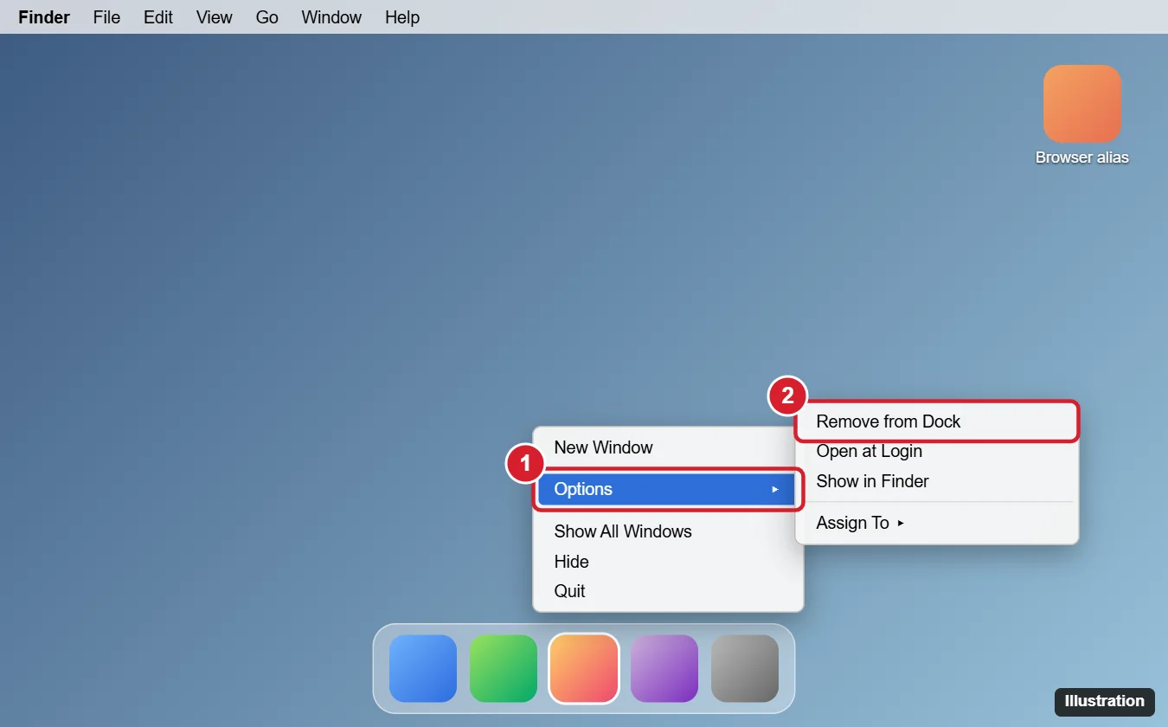
Task: Choose Quit from the Dock context menu
Action: tap(668, 591)
